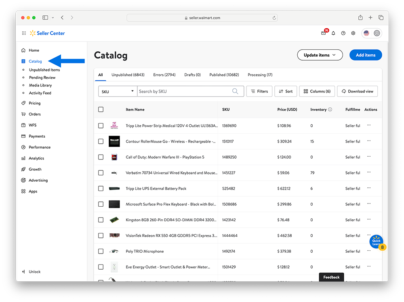
Task: Open actions menu for Verbatim 70734 keyboard row
Action: click(369, 172)
